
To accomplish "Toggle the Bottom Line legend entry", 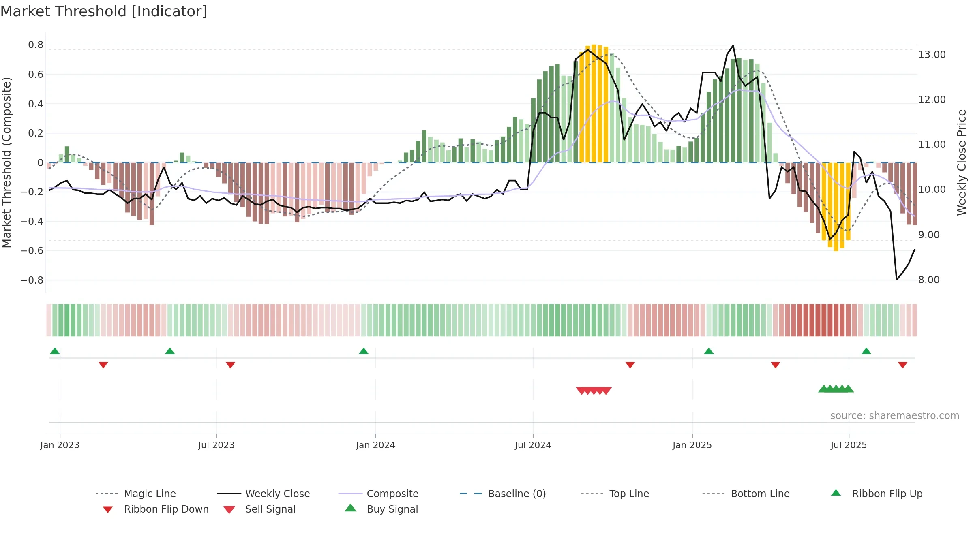I will (x=746, y=494).
